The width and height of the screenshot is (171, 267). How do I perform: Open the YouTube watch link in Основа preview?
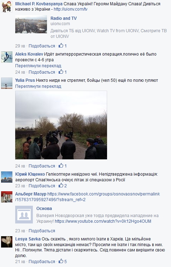coord(103,221)
